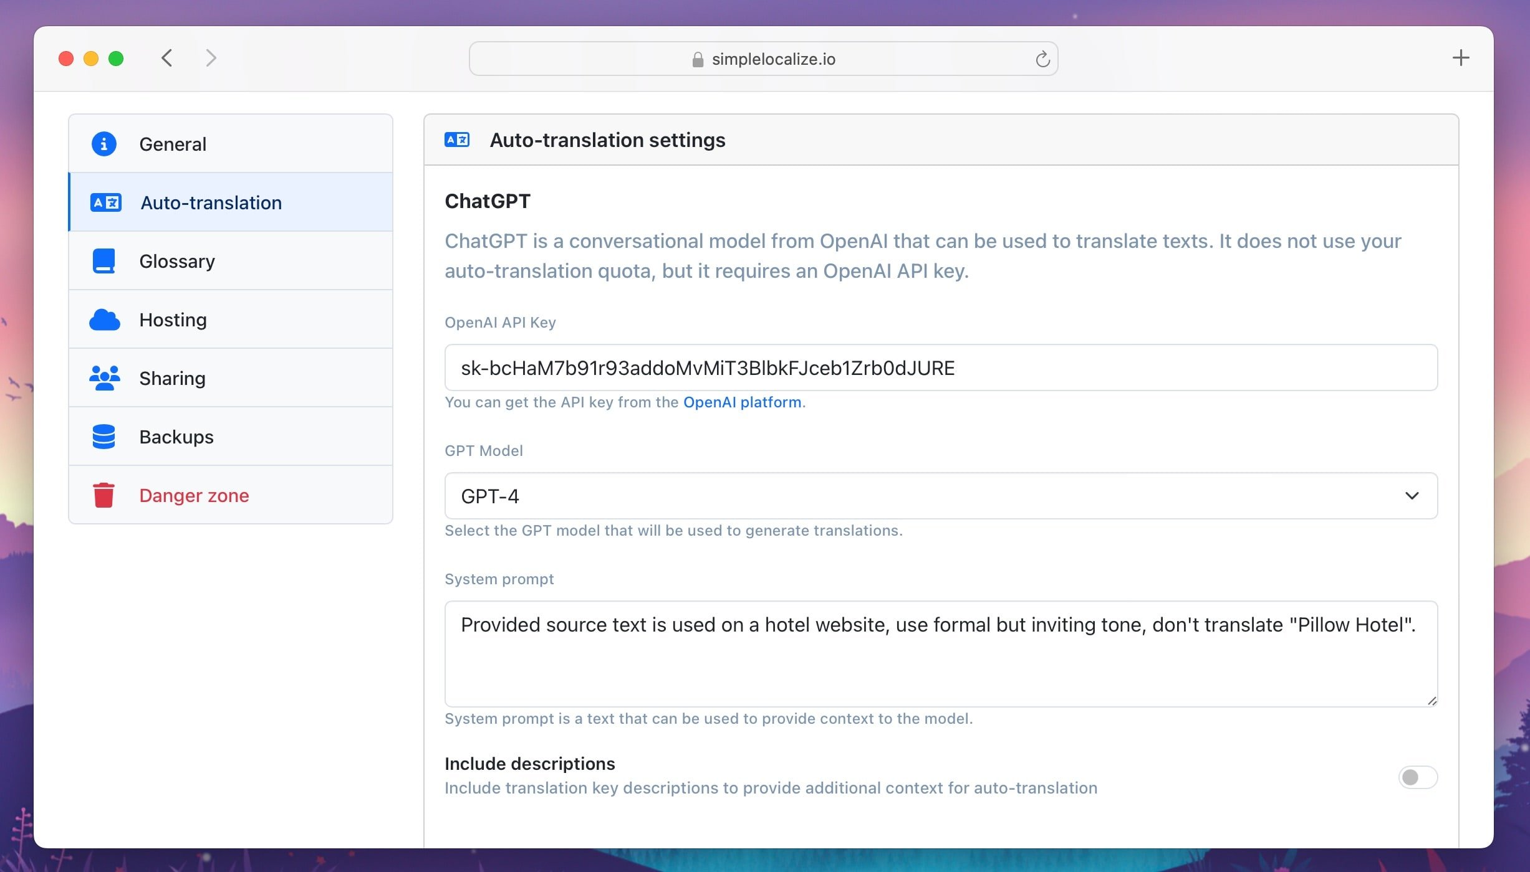Viewport: 1530px width, 872px height.
Task: Focus the OpenAI API Key field
Action: coord(941,367)
